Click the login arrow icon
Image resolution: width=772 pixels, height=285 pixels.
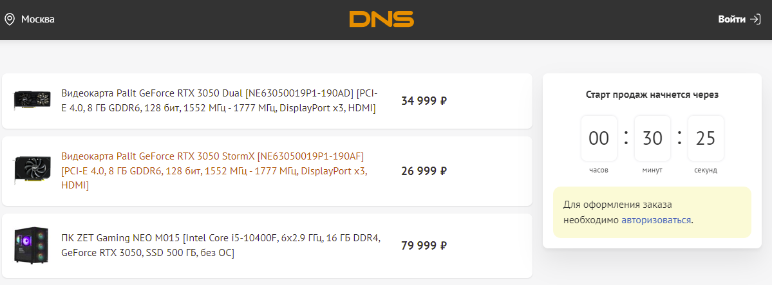point(755,19)
